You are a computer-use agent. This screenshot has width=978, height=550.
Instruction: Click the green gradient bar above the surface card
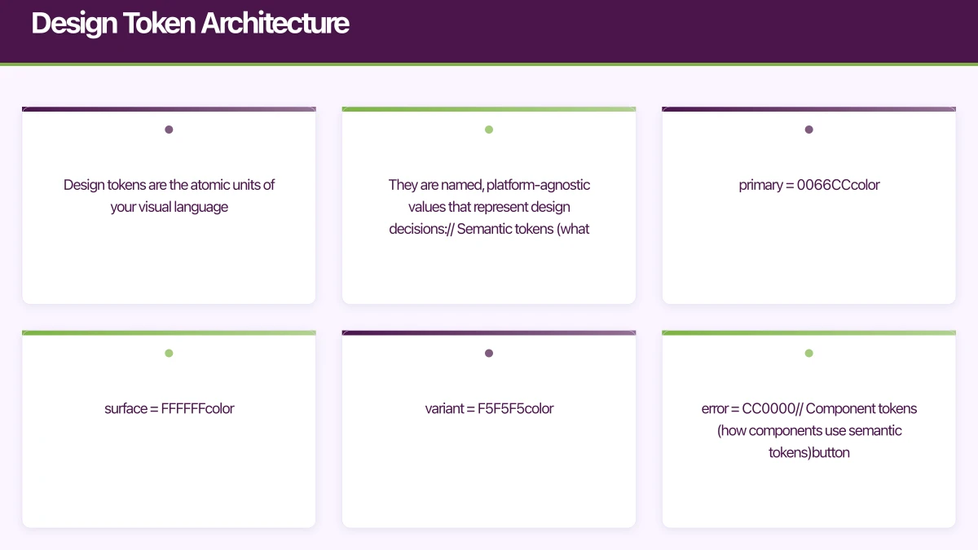coord(169,332)
